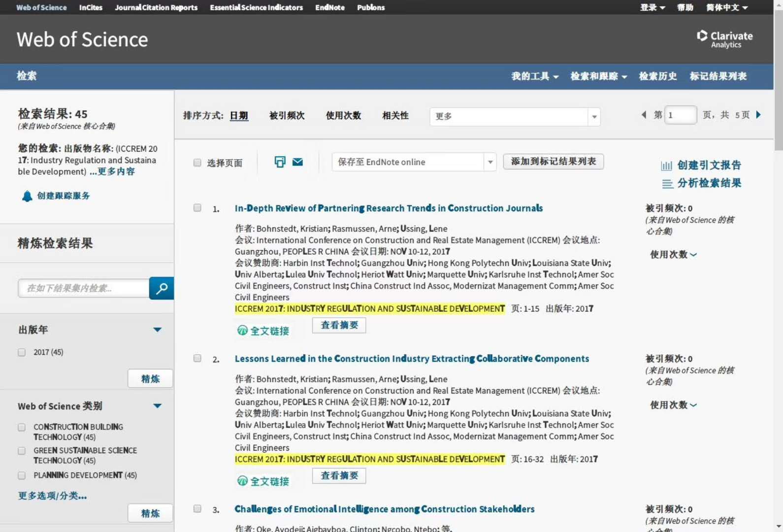Click the print icon above results

[280, 162]
